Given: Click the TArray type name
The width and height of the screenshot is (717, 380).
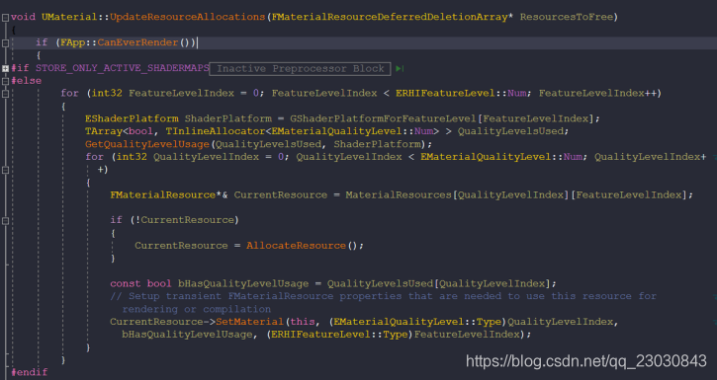Looking at the screenshot, I should point(103,131).
